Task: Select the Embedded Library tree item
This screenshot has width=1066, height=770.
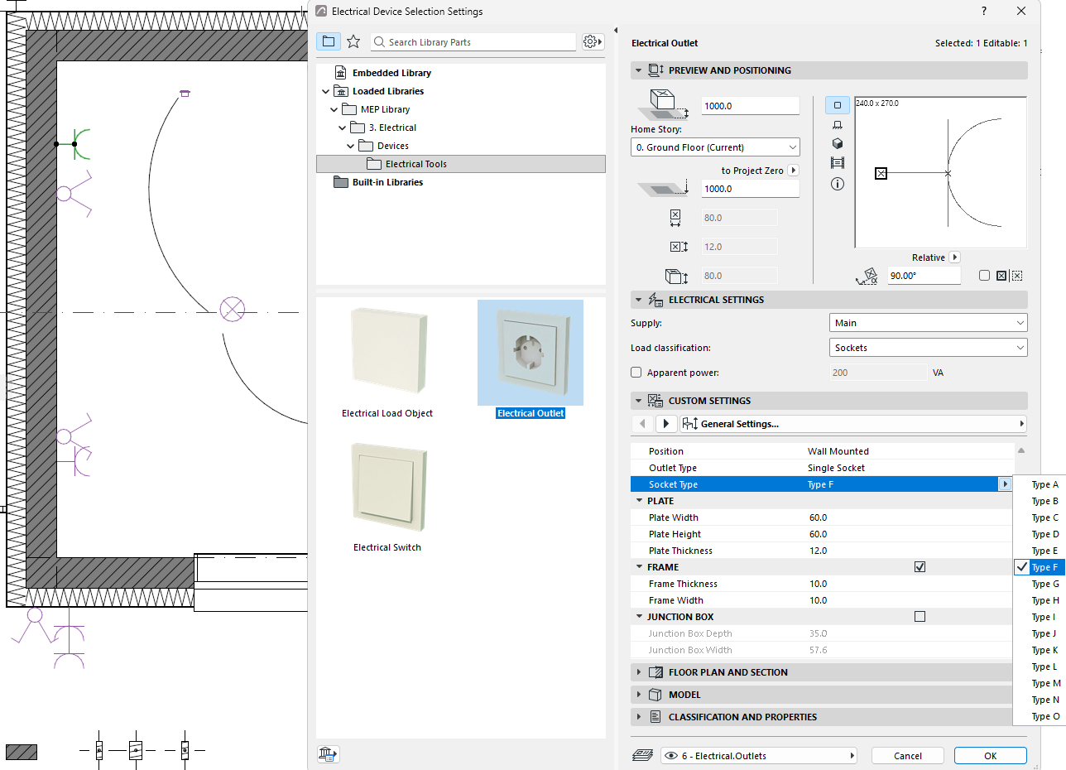Action: (x=391, y=73)
